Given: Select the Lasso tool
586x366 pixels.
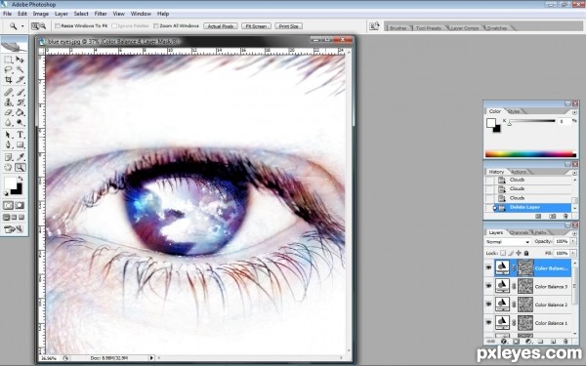Looking at the screenshot, I should pyautogui.click(x=8, y=70).
